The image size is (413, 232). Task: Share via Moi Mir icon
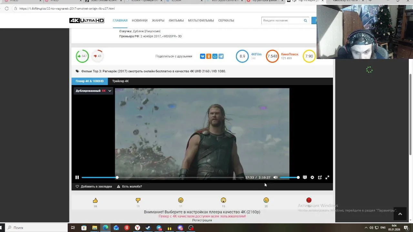(215, 56)
